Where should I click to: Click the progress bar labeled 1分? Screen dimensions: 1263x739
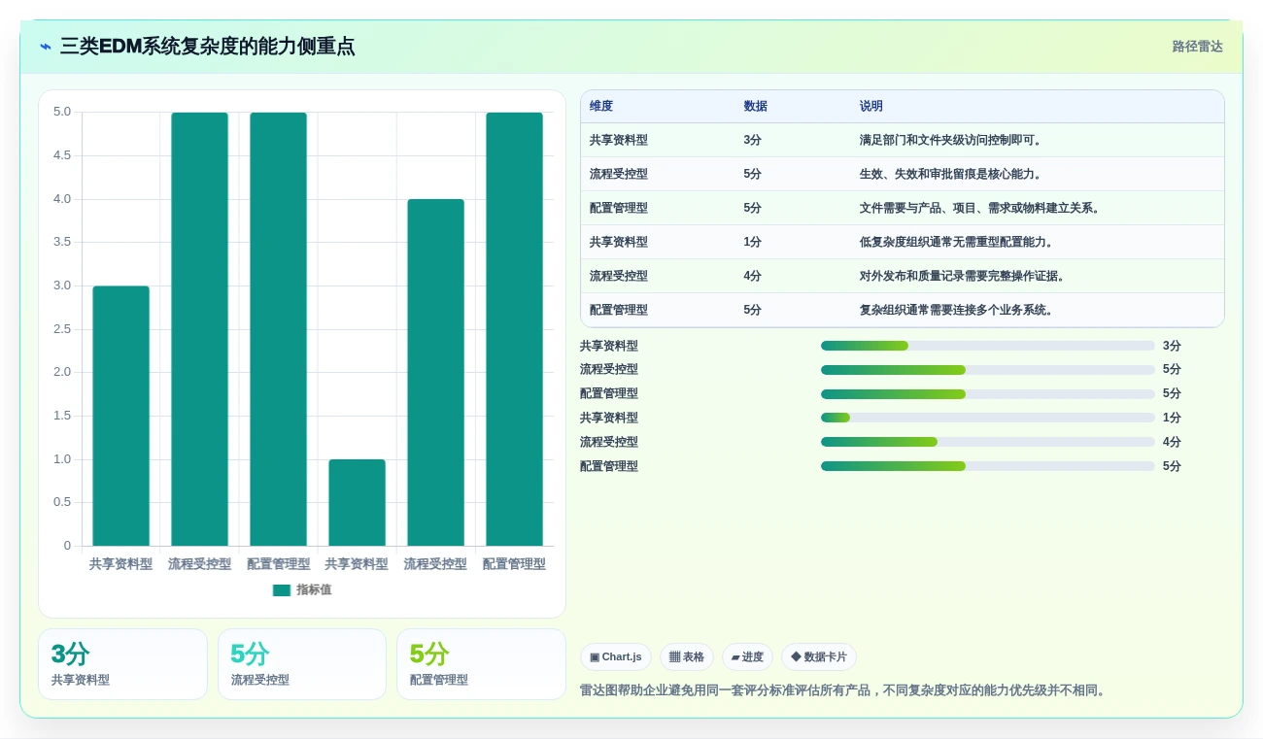988,418
